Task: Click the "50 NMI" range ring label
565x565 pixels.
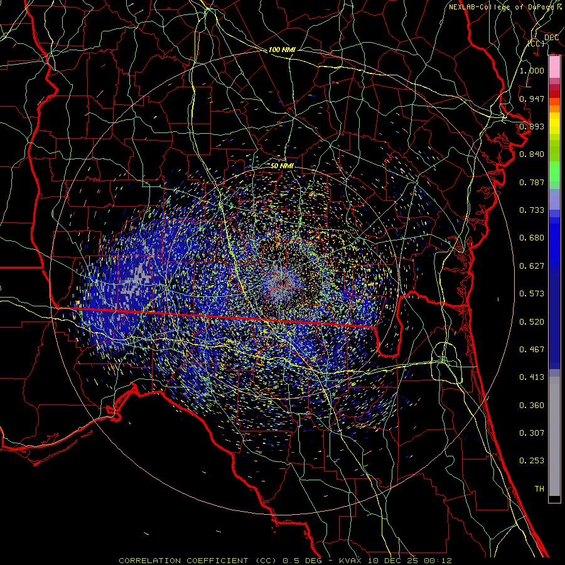Action: [282, 166]
